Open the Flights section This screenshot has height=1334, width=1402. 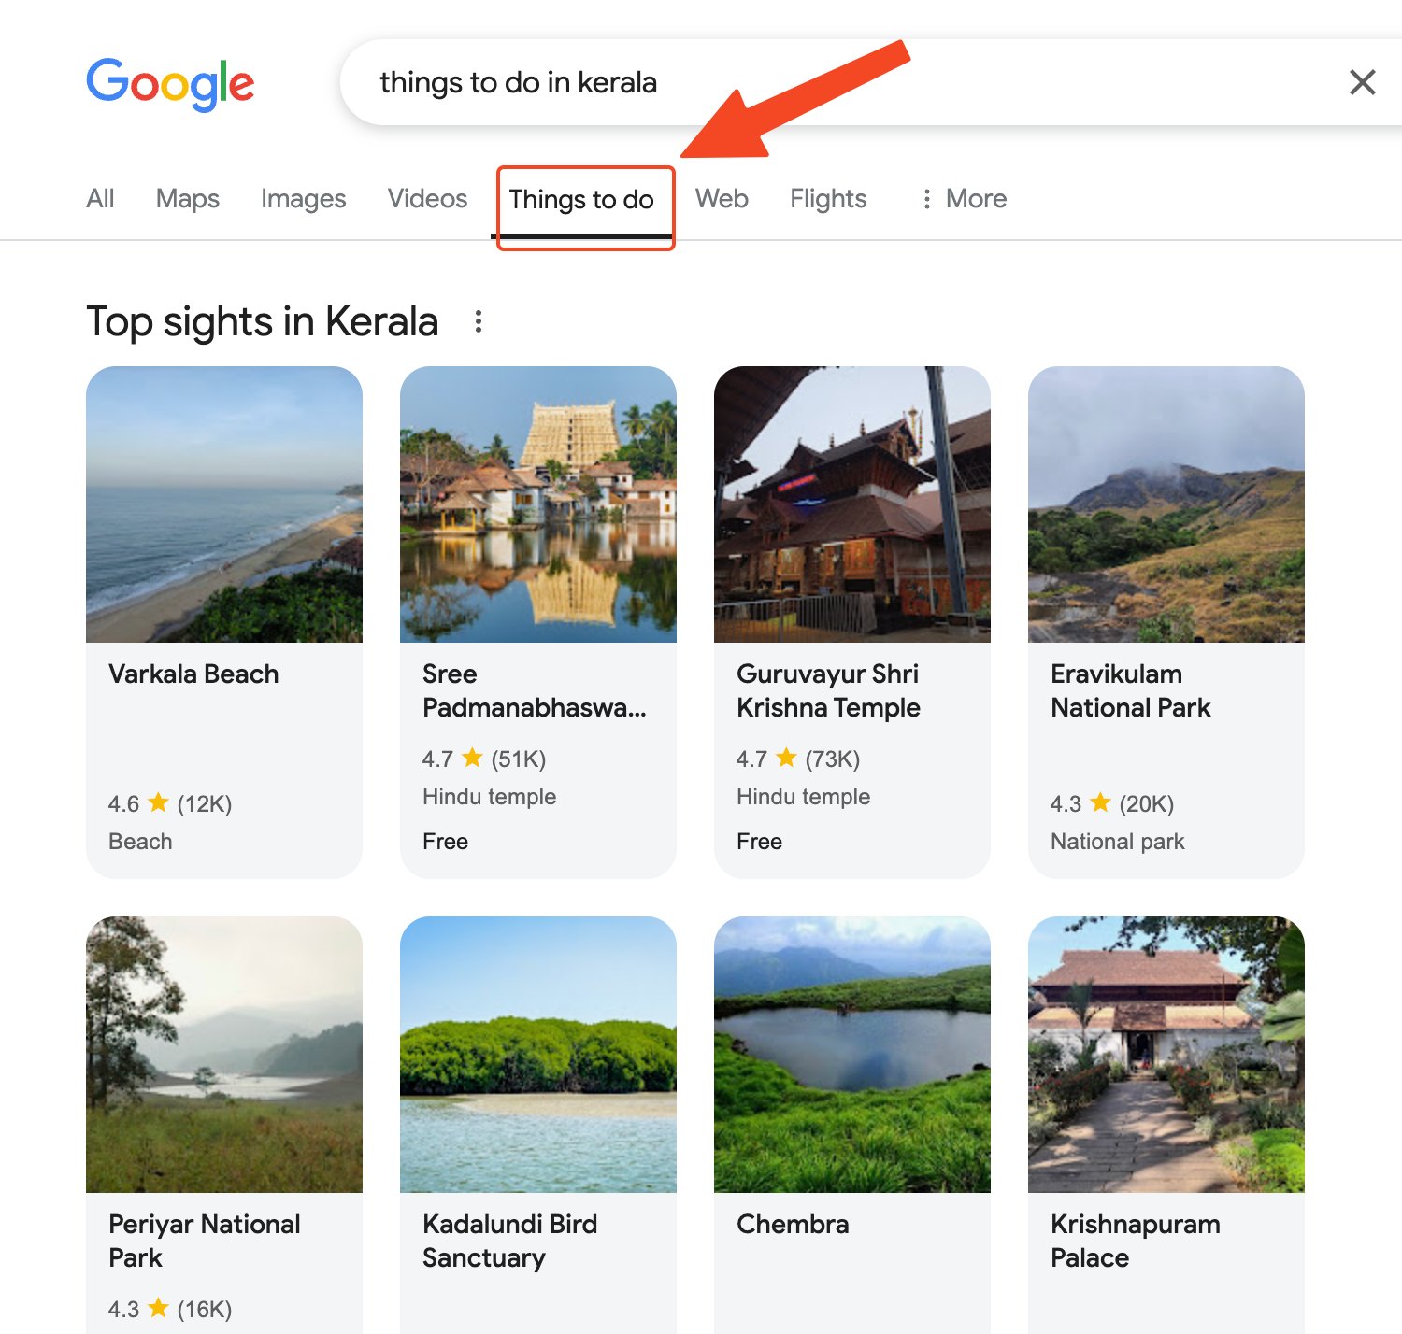[x=827, y=198]
